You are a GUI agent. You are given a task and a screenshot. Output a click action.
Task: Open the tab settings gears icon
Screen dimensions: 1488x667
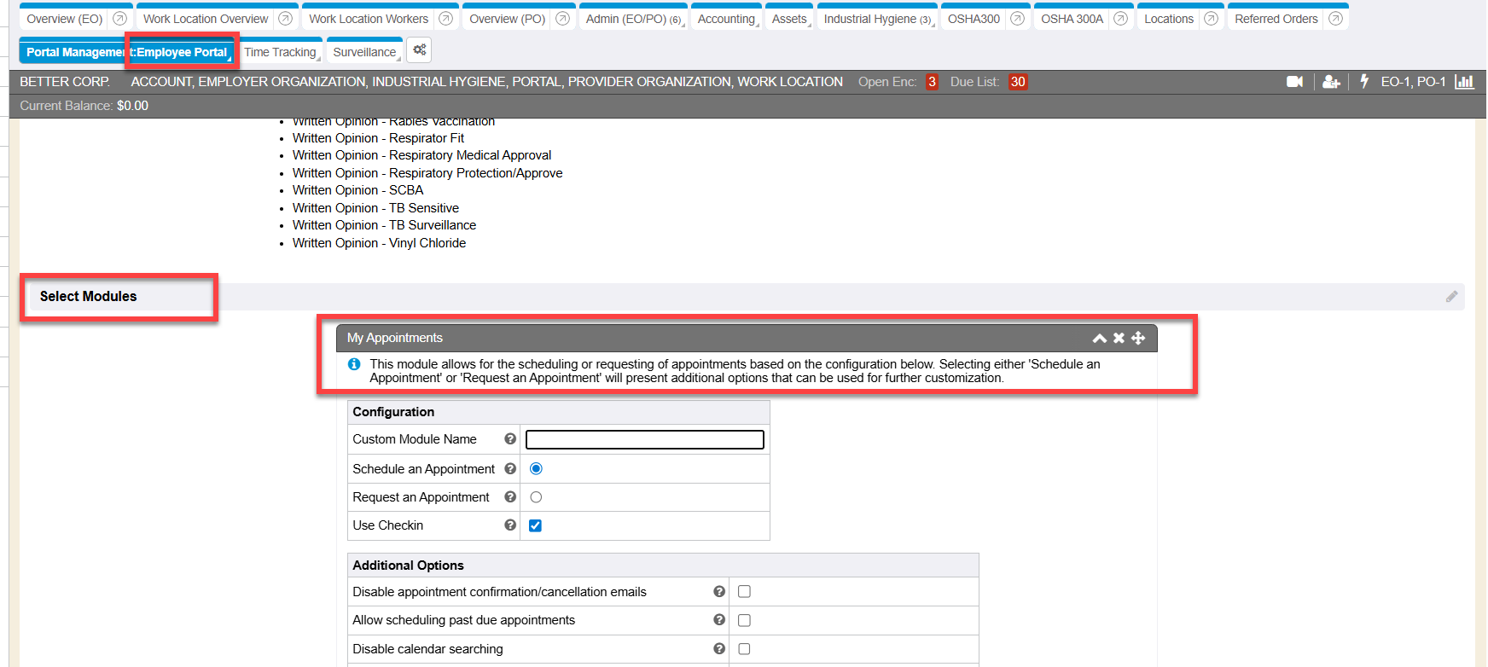pos(419,50)
